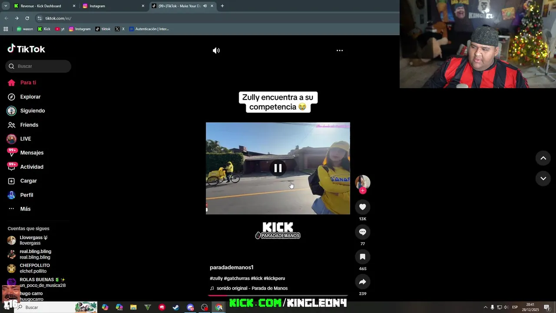Screen dimensions: 556x313
Task: Click the #kickperu hashtag
Action: pos(275,278)
